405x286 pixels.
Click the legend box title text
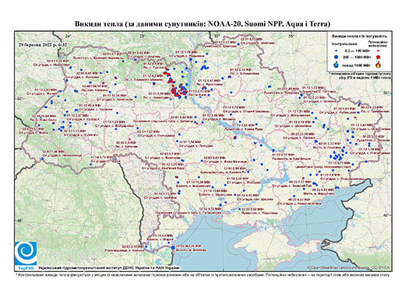360,36
